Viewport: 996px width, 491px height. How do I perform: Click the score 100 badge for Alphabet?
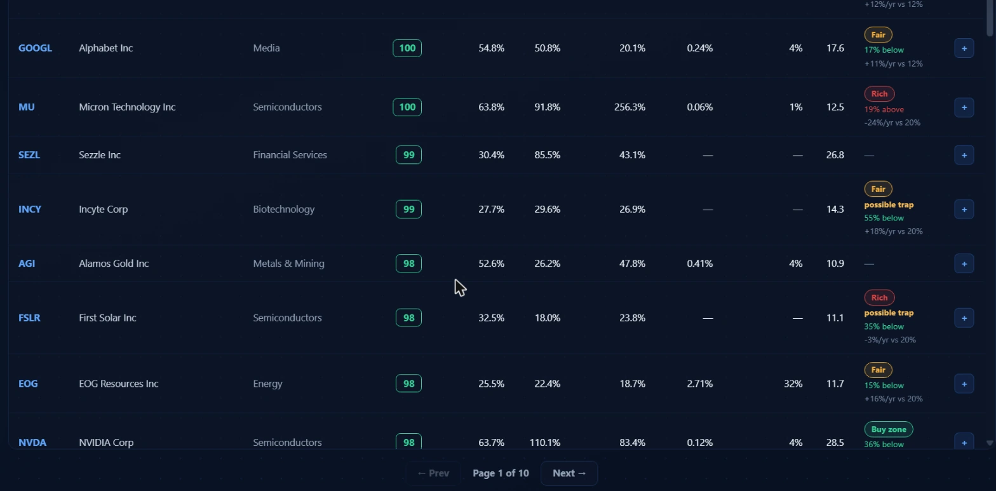pos(407,48)
